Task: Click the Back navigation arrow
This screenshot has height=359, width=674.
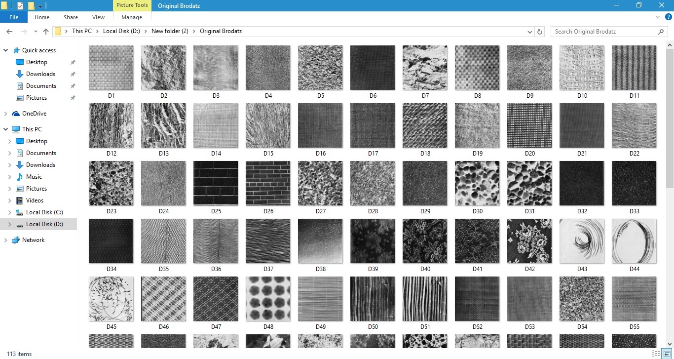Action: [9, 31]
